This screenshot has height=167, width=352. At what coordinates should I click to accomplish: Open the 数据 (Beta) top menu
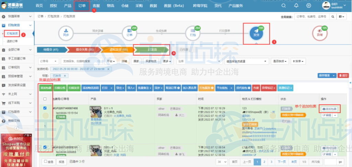tap(174, 6)
